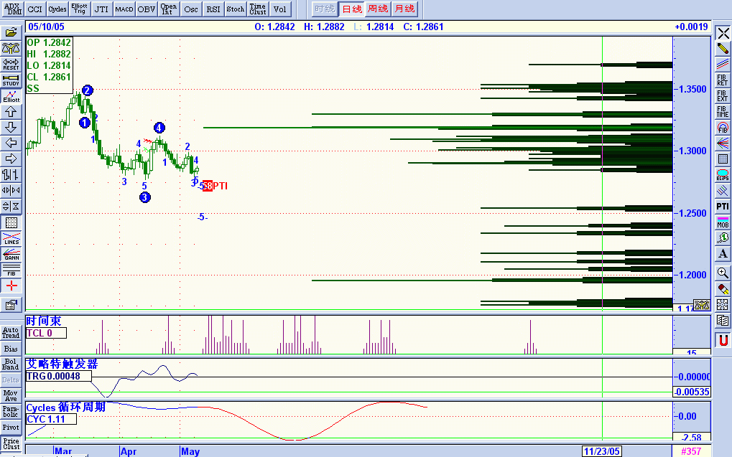Click the magnifier with number one icon
The image size is (732, 457).
pyautogui.click(x=723, y=238)
